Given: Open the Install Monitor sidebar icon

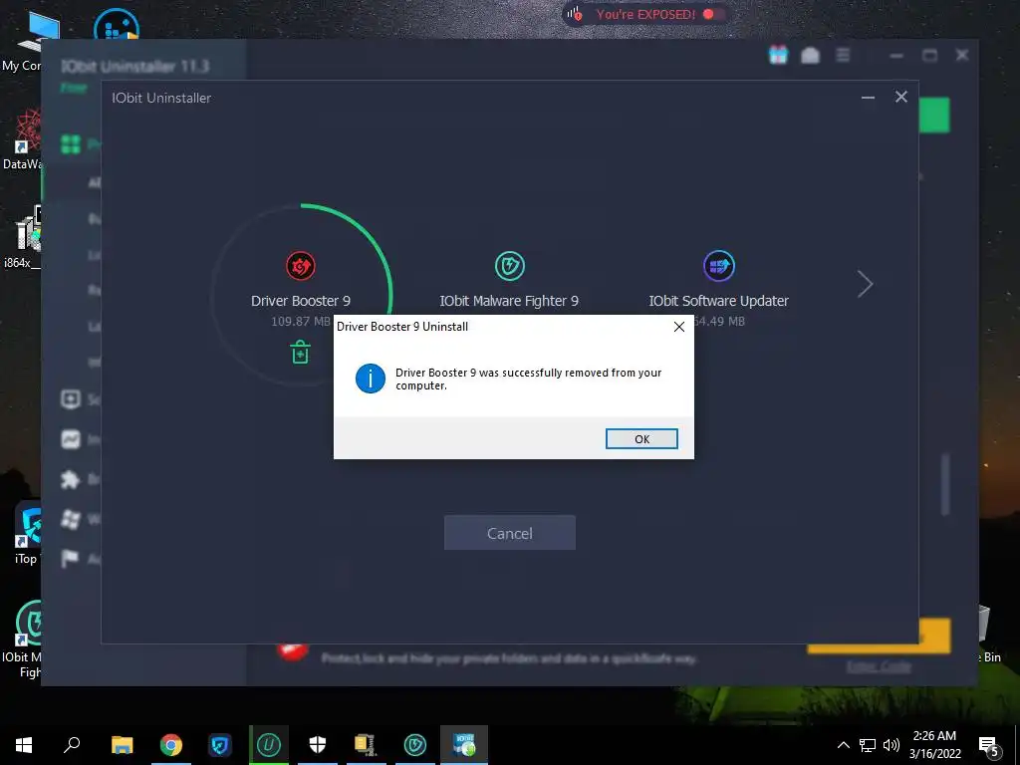Looking at the screenshot, I should pos(71,439).
